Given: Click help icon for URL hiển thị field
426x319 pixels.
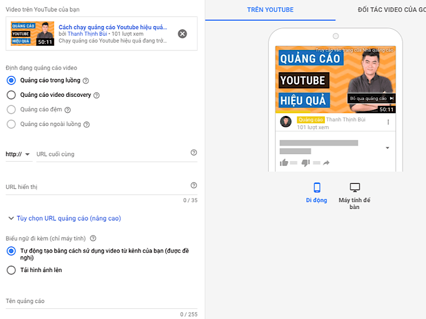Looking at the screenshot, I should click(194, 185).
